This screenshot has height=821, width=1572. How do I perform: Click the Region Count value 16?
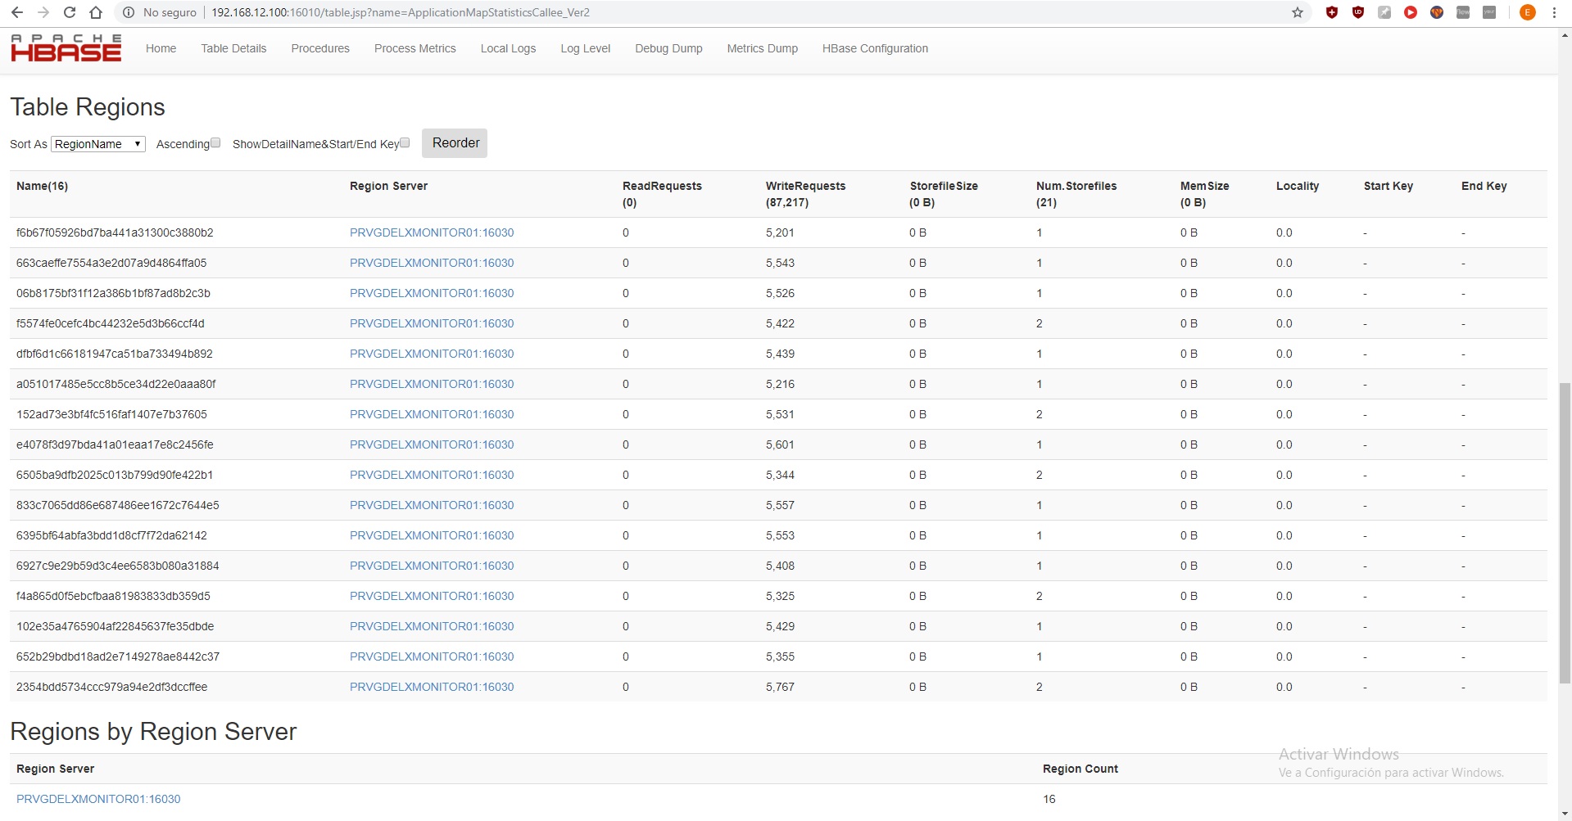pyautogui.click(x=1049, y=799)
